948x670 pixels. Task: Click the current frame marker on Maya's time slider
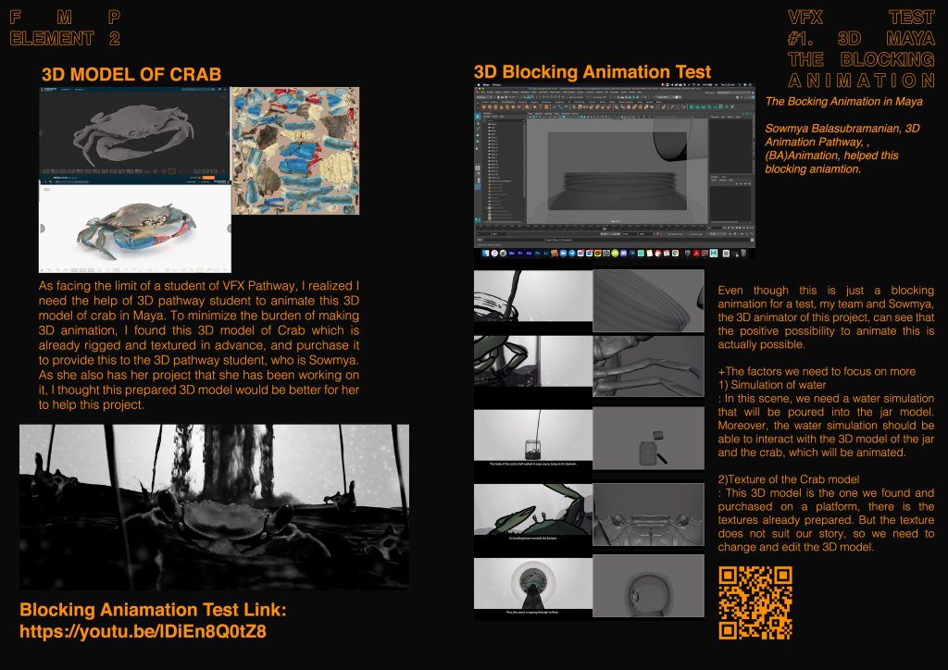click(x=606, y=228)
